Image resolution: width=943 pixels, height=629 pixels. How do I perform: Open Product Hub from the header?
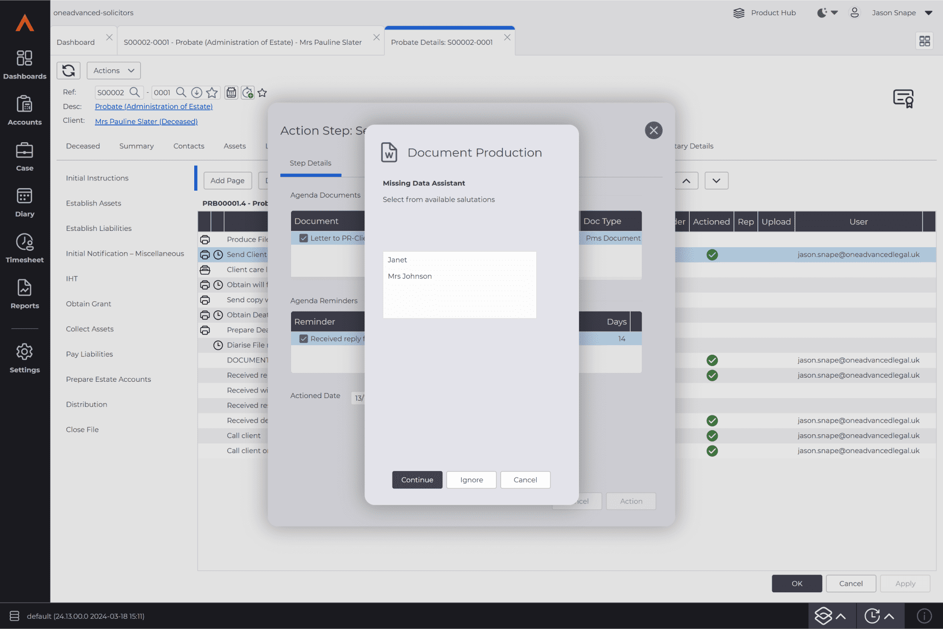click(x=765, y=13)
